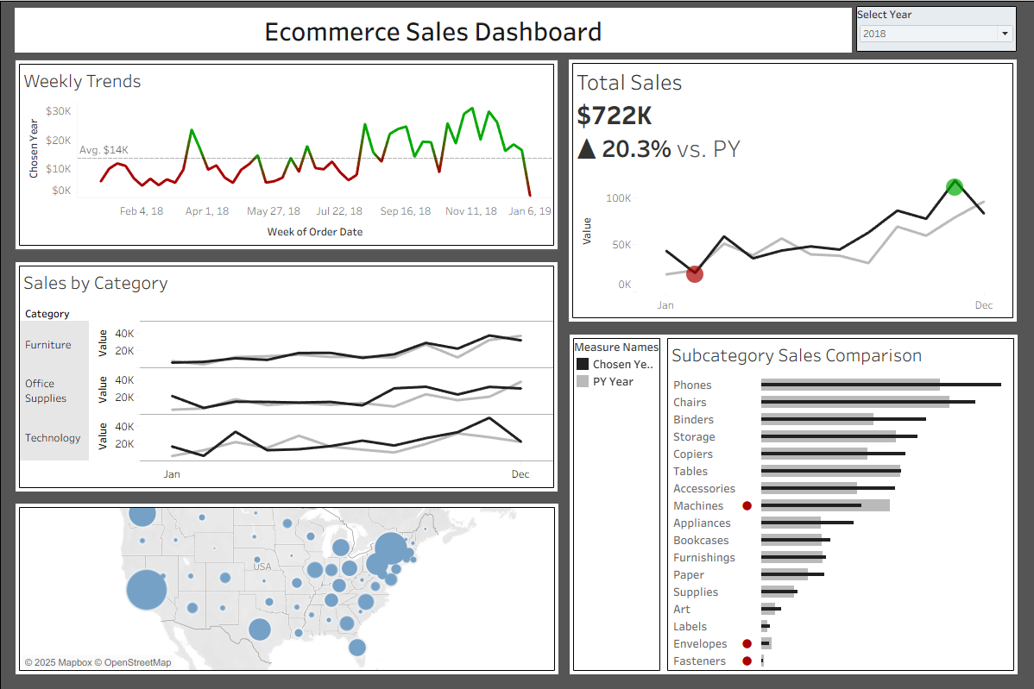Select the Accessories subcategory label
This screenshot has width=1034, height=689.
pyautogui.click(x=703, y=489)
